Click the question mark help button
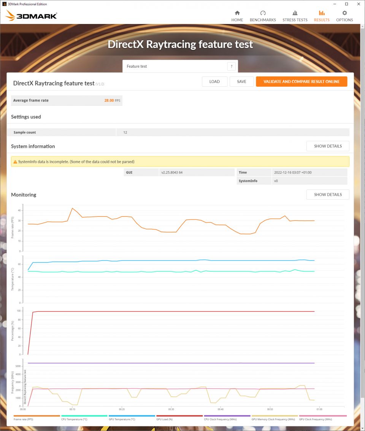365x431 pixels. [x=232, y=66]
